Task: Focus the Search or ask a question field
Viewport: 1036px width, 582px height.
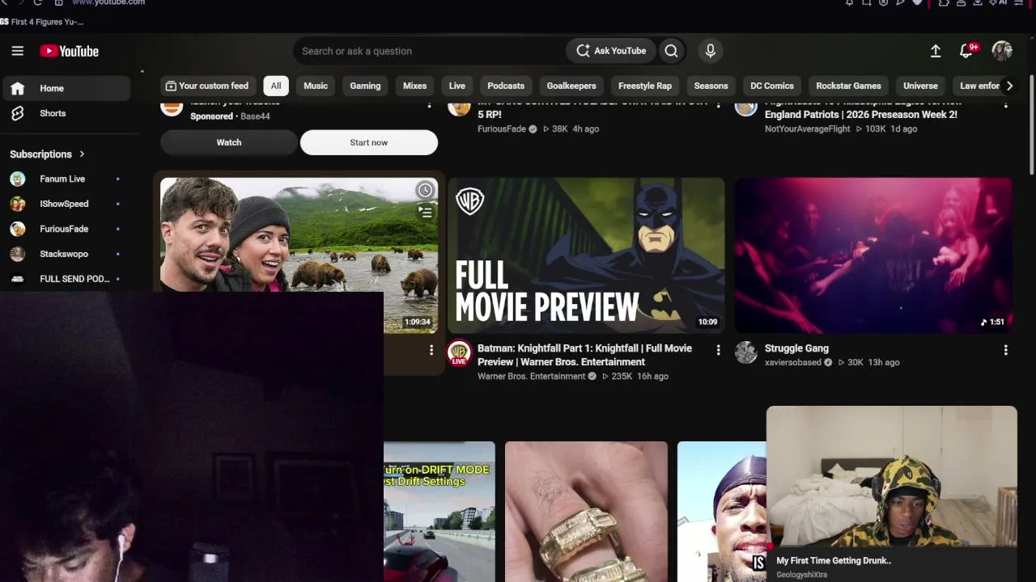Action: click(x=429, y=51)
